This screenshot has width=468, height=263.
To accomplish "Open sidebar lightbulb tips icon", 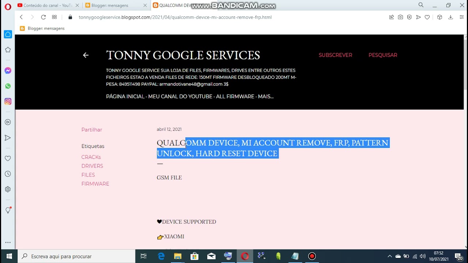I will [8, 210].
